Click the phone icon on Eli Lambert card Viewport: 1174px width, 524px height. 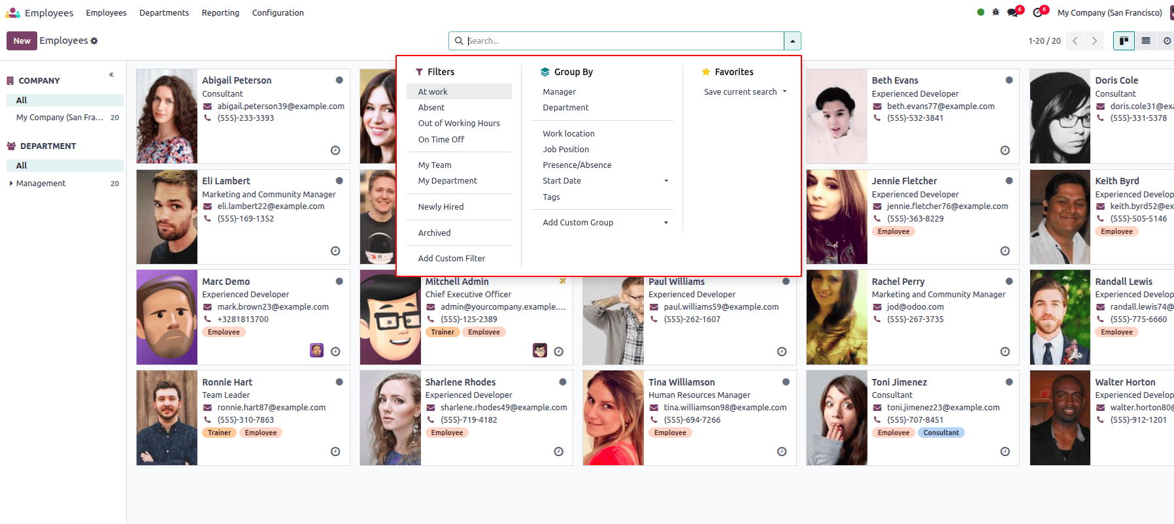207,219
